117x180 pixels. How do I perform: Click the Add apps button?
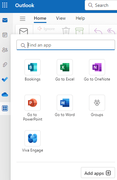98,173
